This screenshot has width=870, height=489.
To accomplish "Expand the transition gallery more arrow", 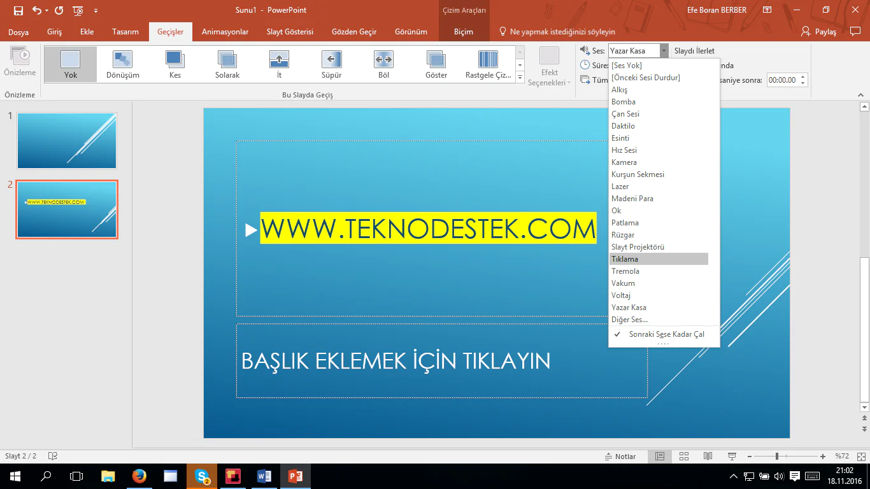I will [520, 78].
